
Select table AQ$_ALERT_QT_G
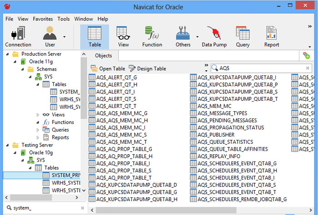113,77
